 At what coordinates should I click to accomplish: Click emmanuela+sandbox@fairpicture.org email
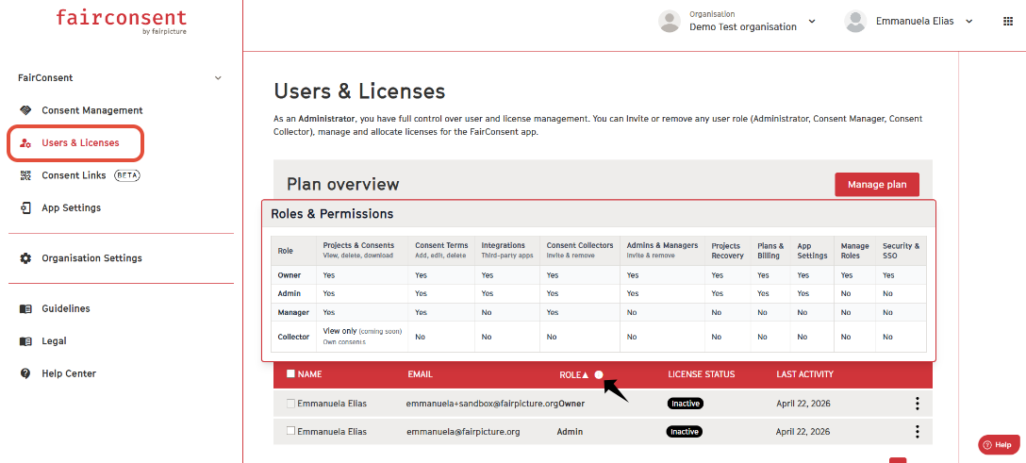coord(482,404)
